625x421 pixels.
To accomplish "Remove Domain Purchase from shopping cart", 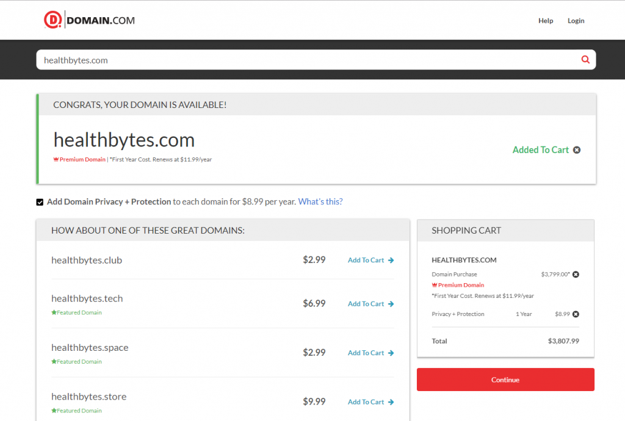I will (576, 275).
